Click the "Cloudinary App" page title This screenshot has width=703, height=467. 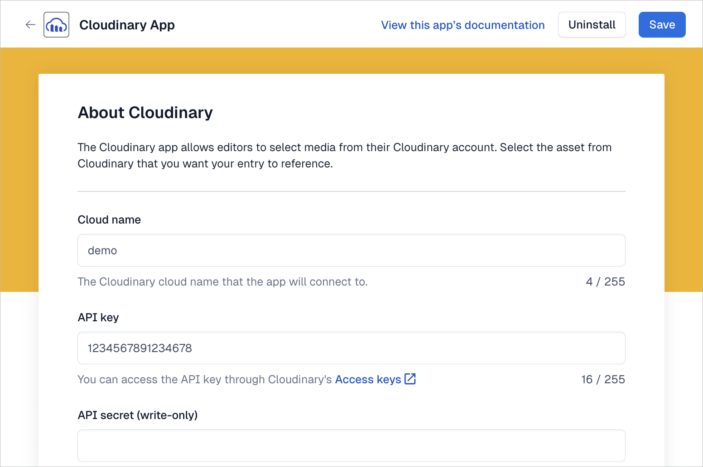pyautogui.click(x=127, y=25)
